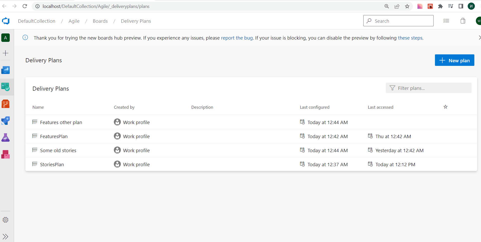Open project settings via the gear icon
481x242 pixels.
pyautogui.click(x=5, y=220)
